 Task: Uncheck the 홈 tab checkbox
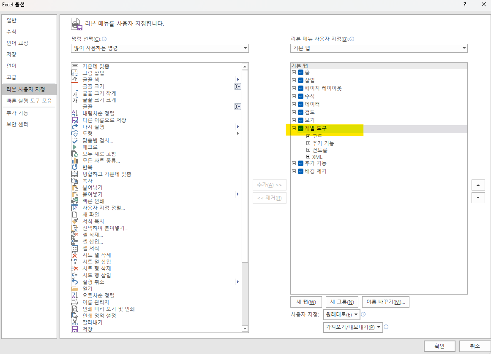click(300, 72)
